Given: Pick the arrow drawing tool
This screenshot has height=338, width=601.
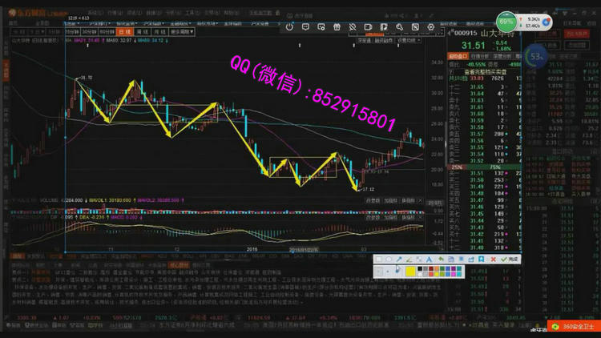Looking at the screenshot, I should point(398,260).
